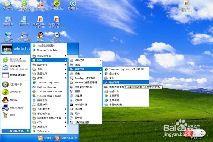Open 网上邻居 desktop icon
Image resolution: width=213 pixels, height=142 pixels.
pyautogui.click(x=8, y=37)
